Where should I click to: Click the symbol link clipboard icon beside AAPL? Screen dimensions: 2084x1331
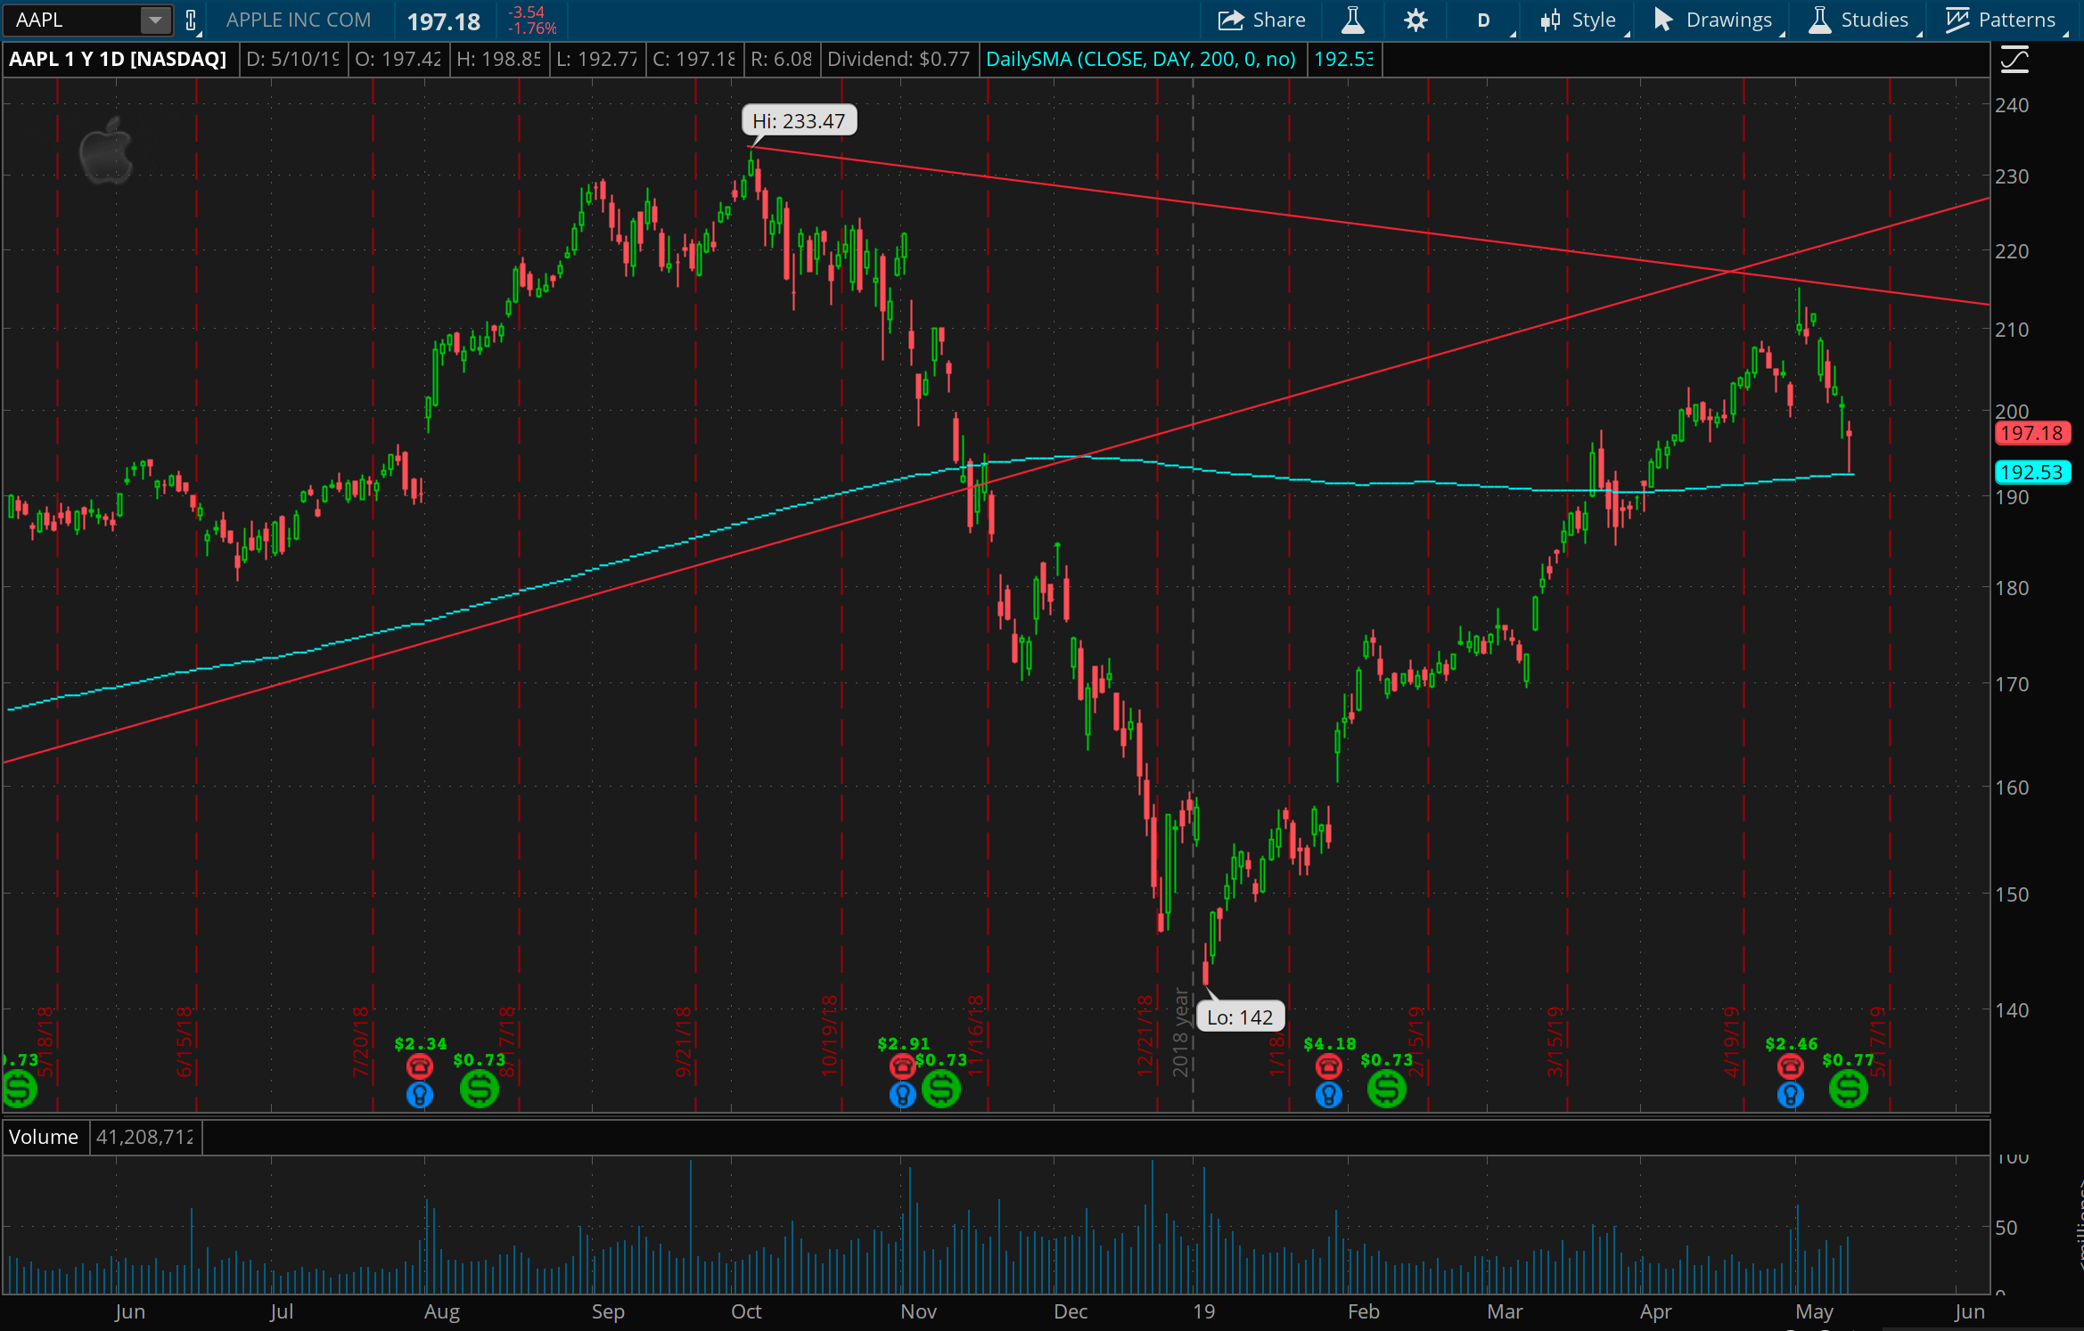pos(191,20)
